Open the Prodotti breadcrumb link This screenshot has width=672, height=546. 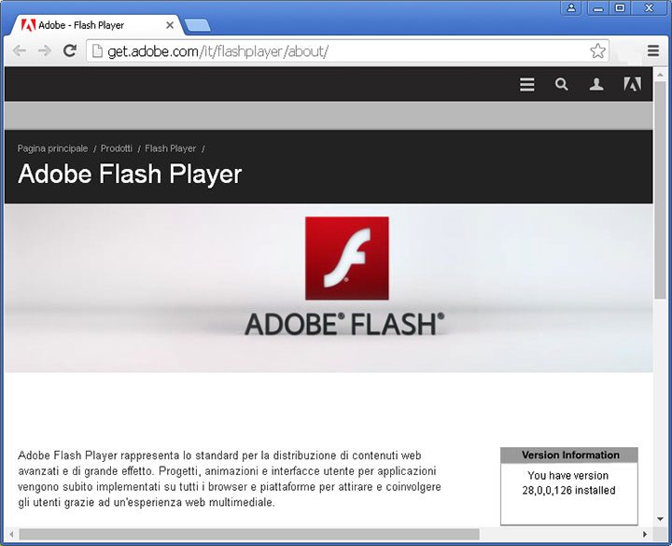click(117, 148)
